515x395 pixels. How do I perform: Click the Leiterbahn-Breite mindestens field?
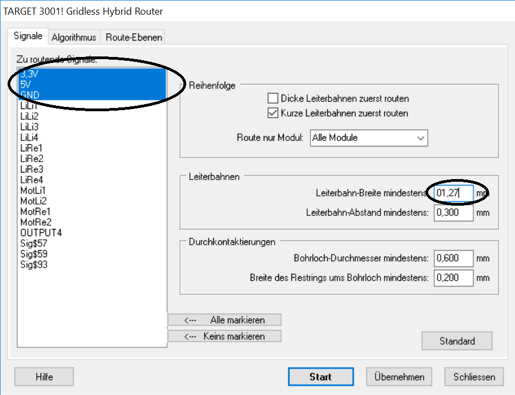(453, 193)
